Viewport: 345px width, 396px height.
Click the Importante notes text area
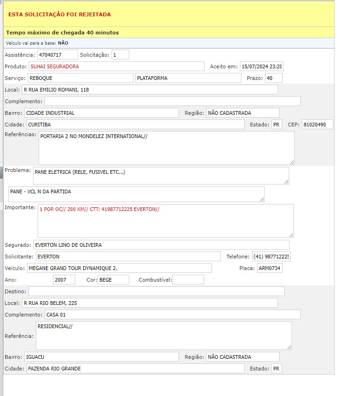tap(165, 221)
